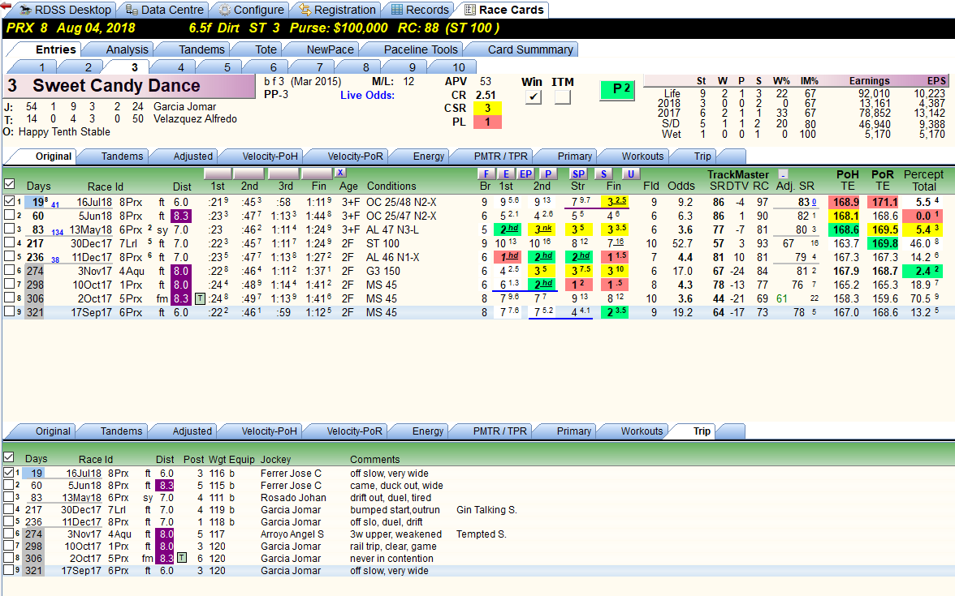Click the S filter button
The image size is (955, 596).
(x=603, y=174)
